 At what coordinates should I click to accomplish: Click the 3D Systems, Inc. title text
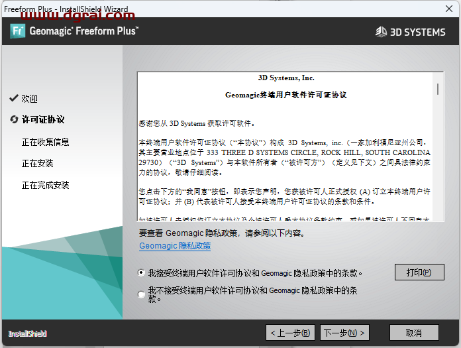tap(286, 78)
